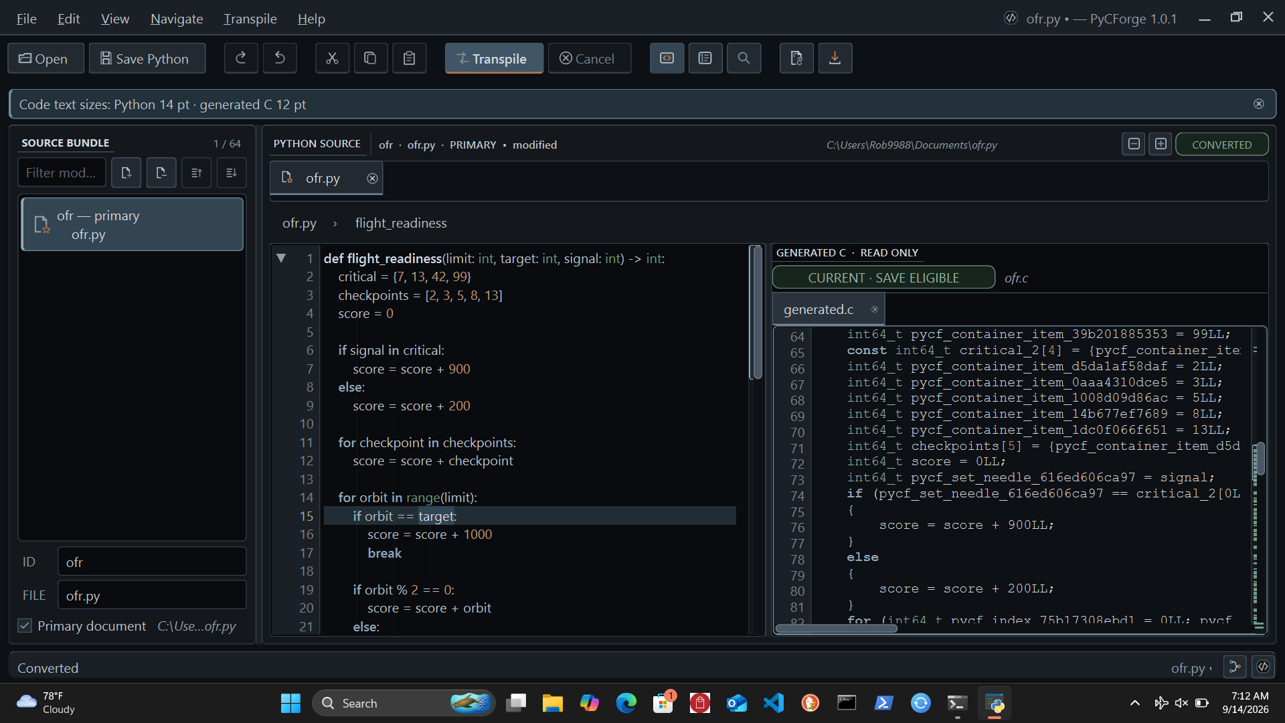Close the ofr.py editor tab
Screen dimensions: 1285x723
(x=372, y=178)
